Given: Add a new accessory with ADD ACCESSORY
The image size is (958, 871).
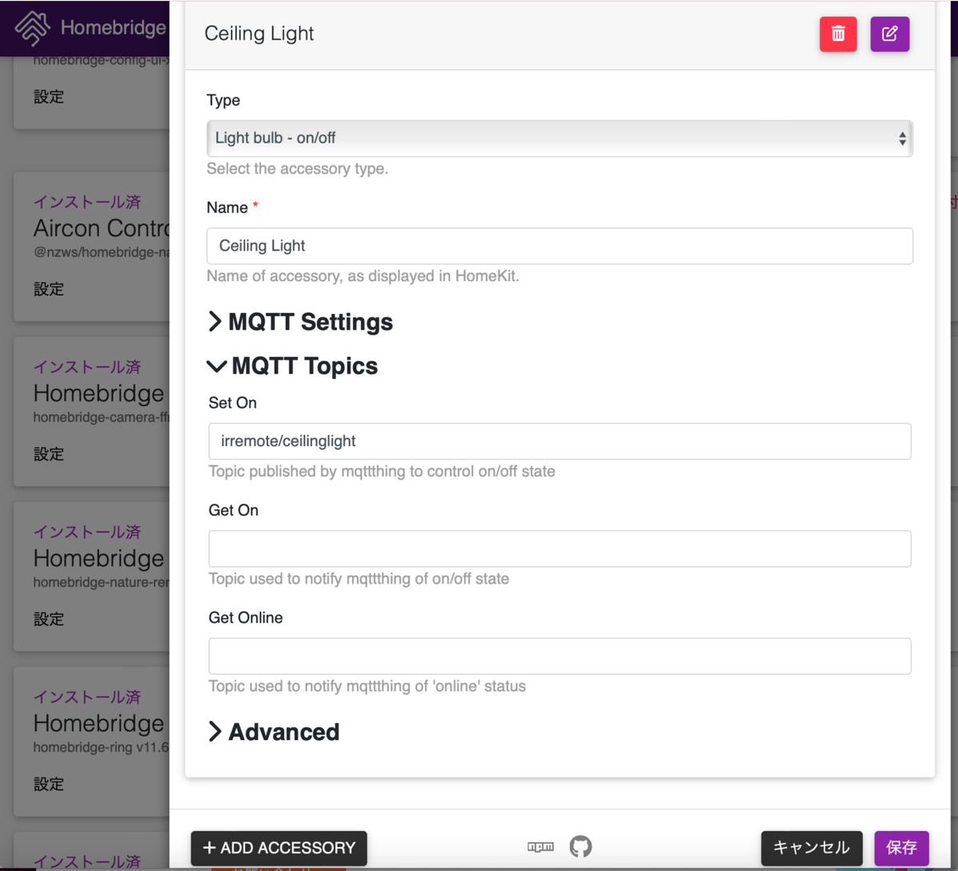Looking at the screenshot, I should [279, 848].
